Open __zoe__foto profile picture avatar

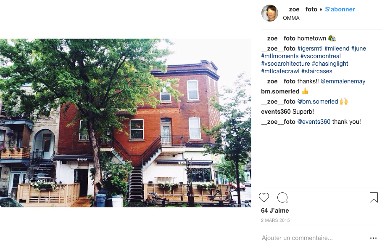point(270,13)
